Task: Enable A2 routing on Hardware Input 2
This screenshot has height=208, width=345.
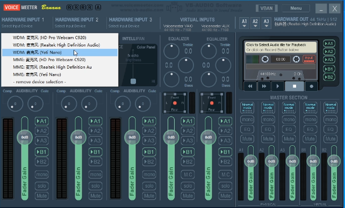Action: (x=96, y=131)
